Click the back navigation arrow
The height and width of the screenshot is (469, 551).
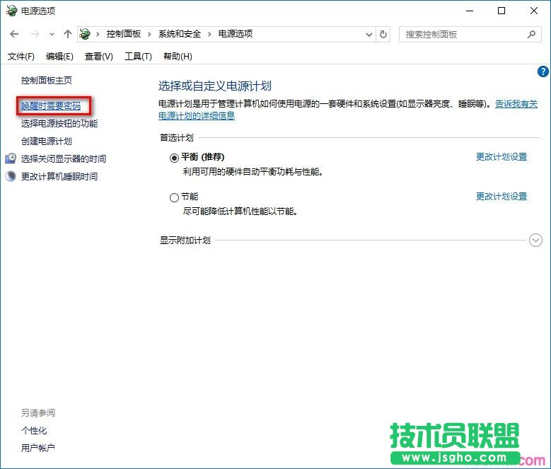[x=14, y=34]
